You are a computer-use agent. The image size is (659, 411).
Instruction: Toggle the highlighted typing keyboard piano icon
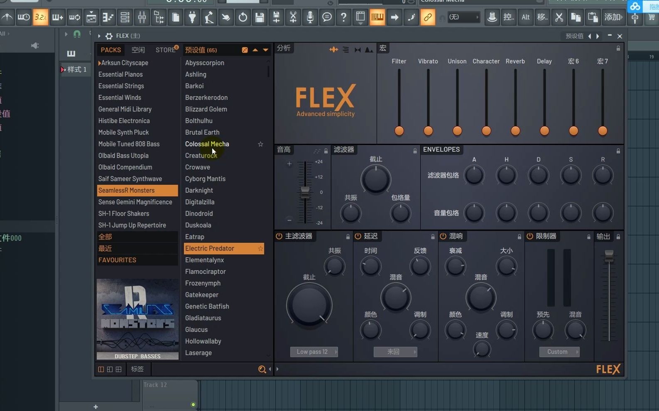377,17
